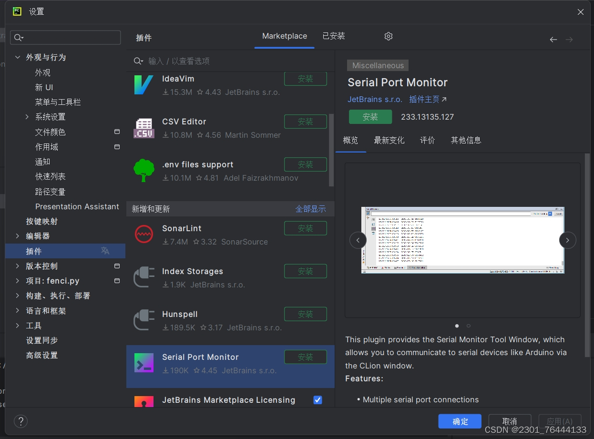Click the 确定 button
This screenshot has height=439, width=594.
tap(460, 421)
